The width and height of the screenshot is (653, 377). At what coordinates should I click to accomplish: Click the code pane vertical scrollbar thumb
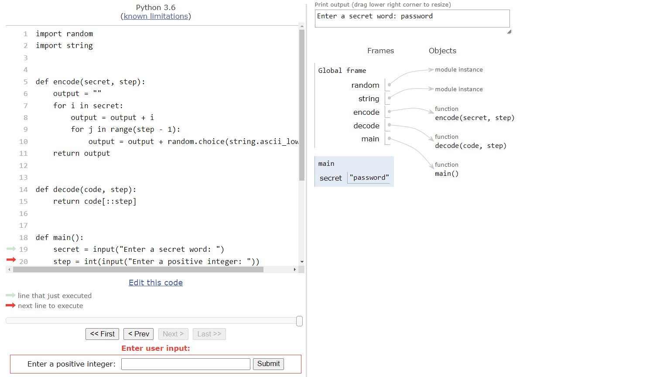302,105
